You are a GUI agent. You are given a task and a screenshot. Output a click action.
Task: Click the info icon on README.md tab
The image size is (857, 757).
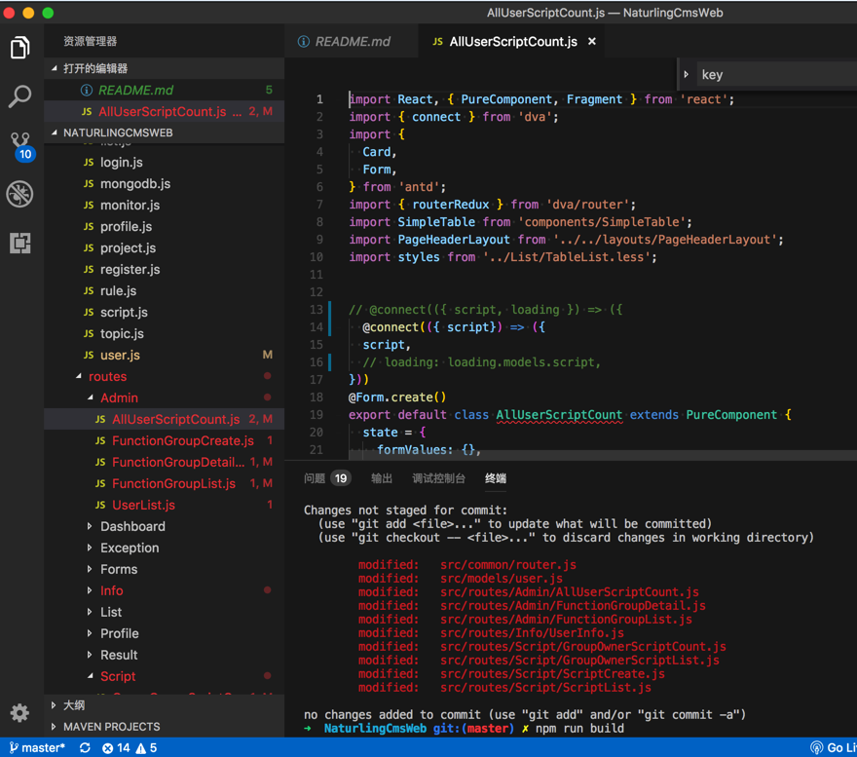(x=303, y=42)
